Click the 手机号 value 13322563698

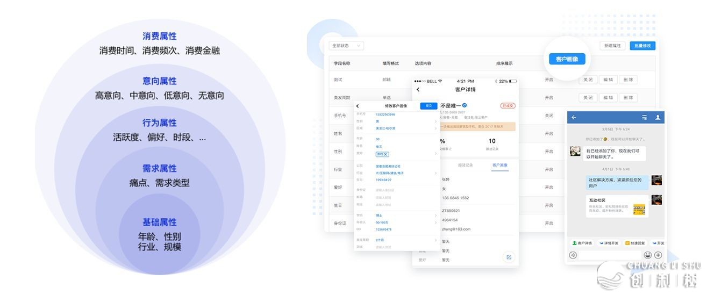[x=385, y=114]
